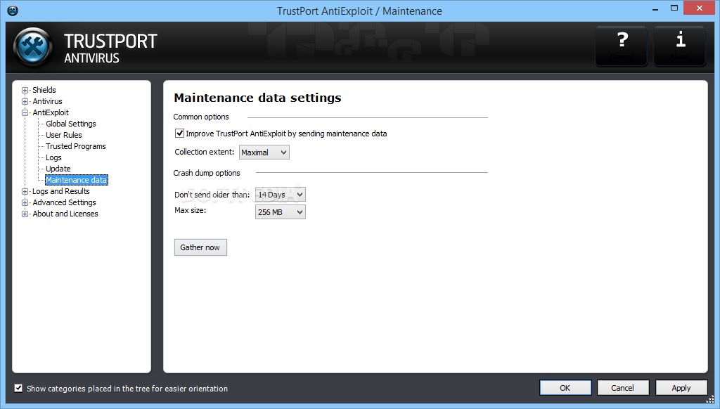This screenshot has width=720, height=409.
Task: Click the TrustPort wrench logo icon
Action: 33,47
